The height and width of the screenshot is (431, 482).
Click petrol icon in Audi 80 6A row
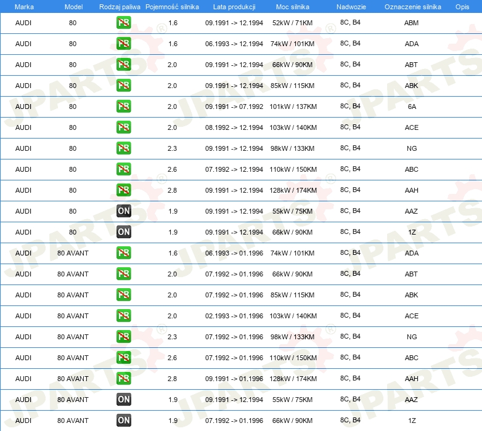tap(123, 107)
